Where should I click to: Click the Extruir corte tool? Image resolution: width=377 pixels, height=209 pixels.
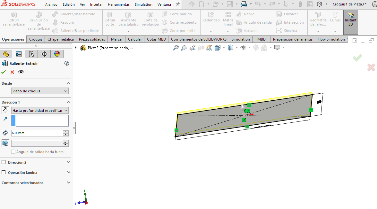click(110, 19)
